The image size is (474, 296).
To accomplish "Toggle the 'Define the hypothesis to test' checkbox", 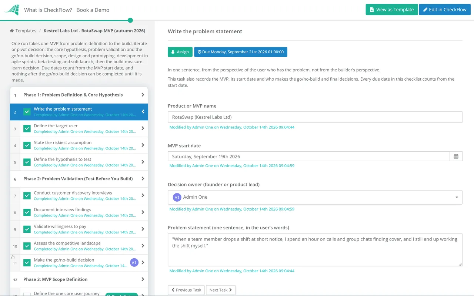I will pyautogui.click(x=27, y=162).
